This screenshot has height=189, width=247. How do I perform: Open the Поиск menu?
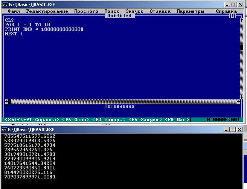112,11
